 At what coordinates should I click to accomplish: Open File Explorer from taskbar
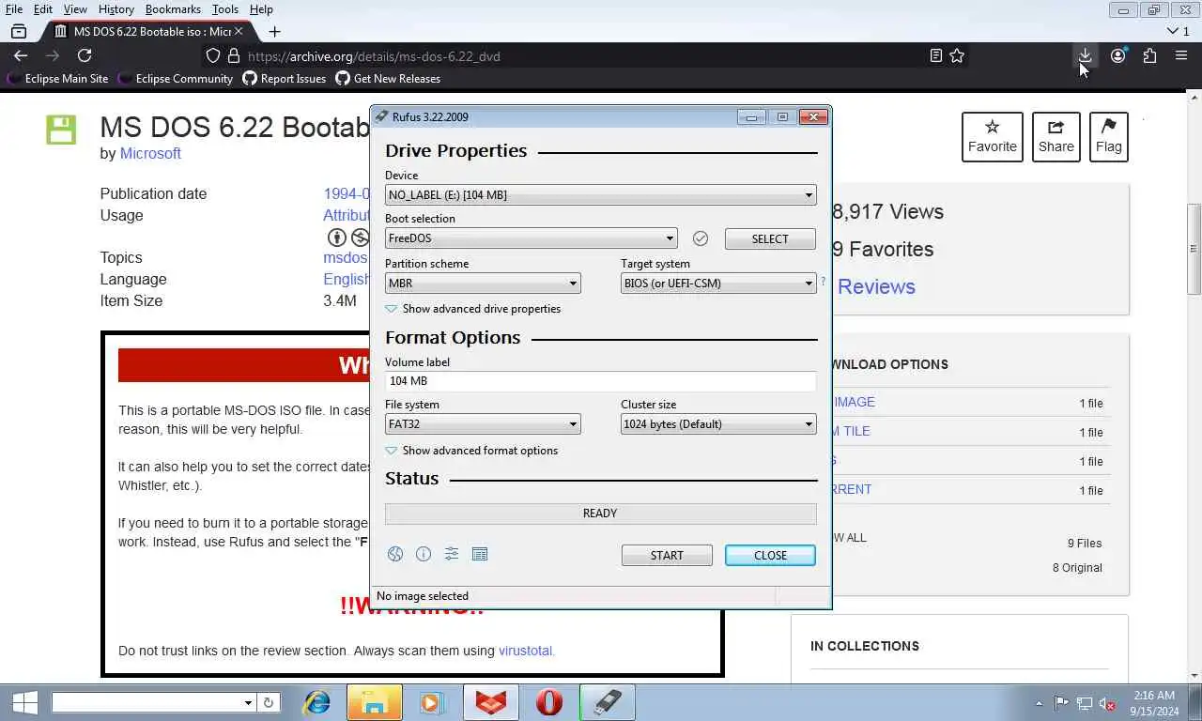(x=375, y=702)
